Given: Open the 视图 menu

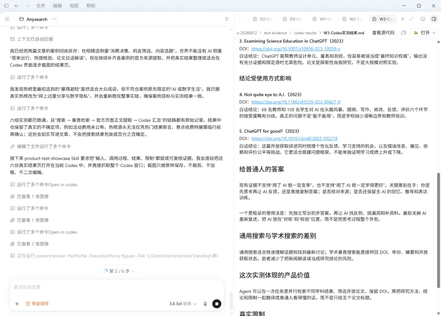Looking at the screenshot, I should tap(74, 6).
